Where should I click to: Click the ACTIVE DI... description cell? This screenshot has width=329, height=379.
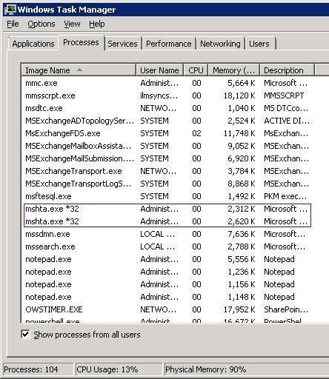click(287, 121)
